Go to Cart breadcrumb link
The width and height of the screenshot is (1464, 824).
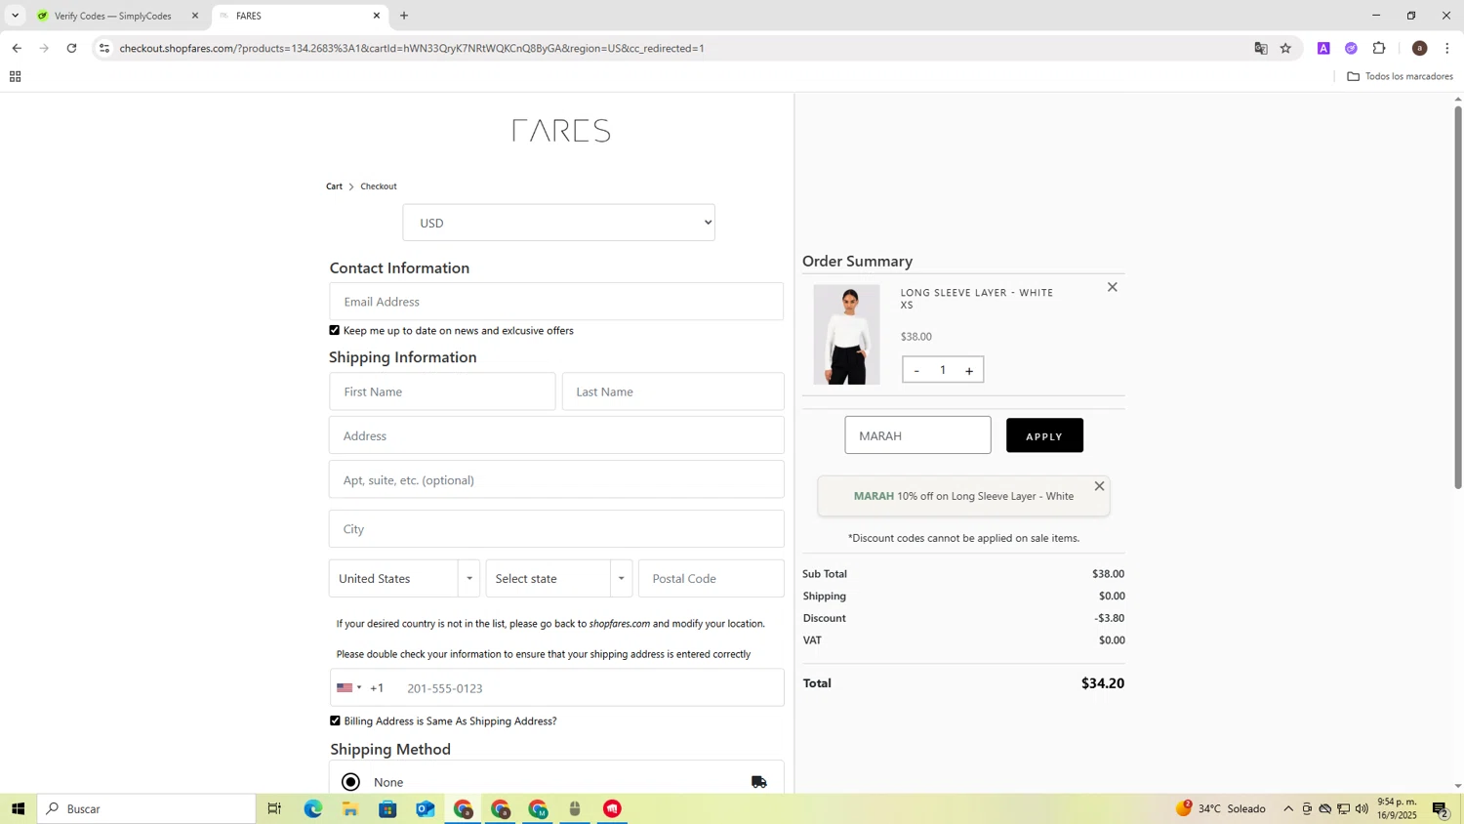334,186
